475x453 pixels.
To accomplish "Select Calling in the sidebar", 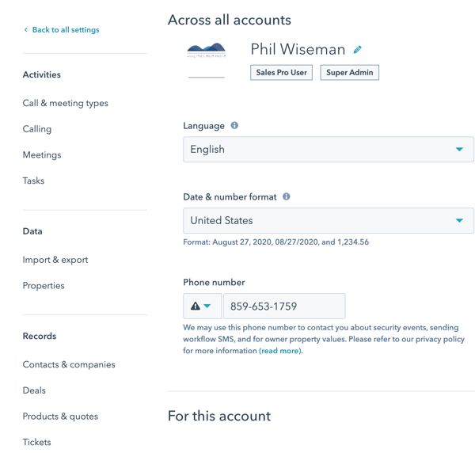I will [x=37, y=129].
